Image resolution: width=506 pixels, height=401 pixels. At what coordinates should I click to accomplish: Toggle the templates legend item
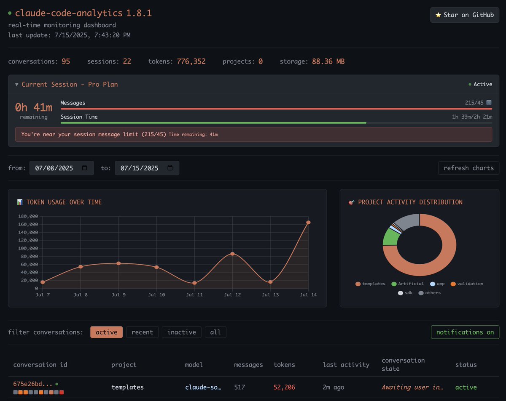coord(370,284)
